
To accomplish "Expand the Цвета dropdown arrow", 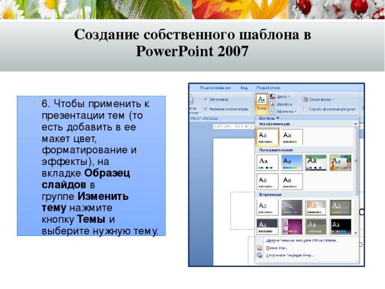I will click(x=289, y=96).
